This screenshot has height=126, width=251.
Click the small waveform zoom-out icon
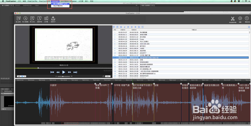56,76
